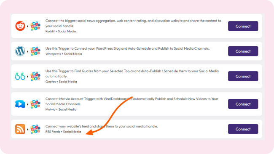This screenshot has width=274, height=154.
Task: Click social media cluster icon in Reddit row
Action: click(35, 26)
